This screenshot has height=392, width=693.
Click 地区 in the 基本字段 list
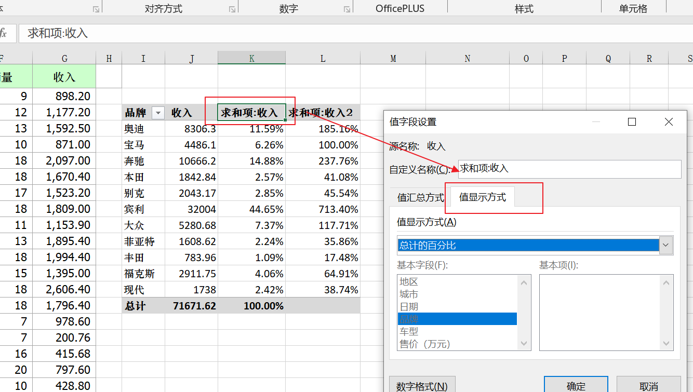[x=457, y=281]
